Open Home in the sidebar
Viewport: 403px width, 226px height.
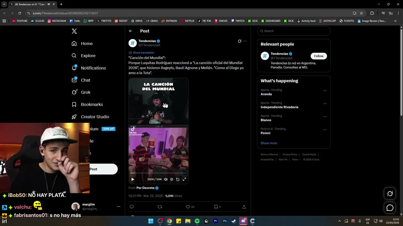(x=82, y=44)
